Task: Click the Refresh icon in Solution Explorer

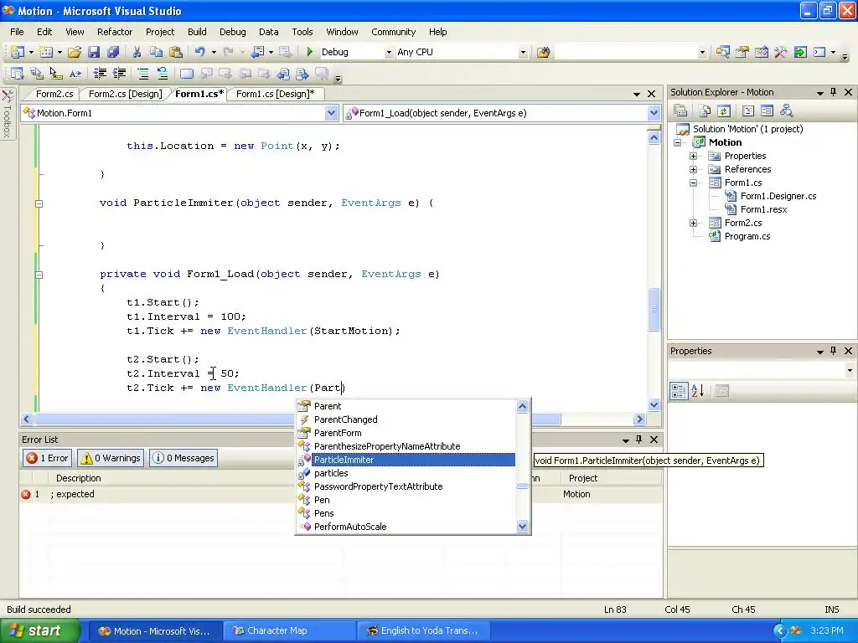Action: click(723, 111)
